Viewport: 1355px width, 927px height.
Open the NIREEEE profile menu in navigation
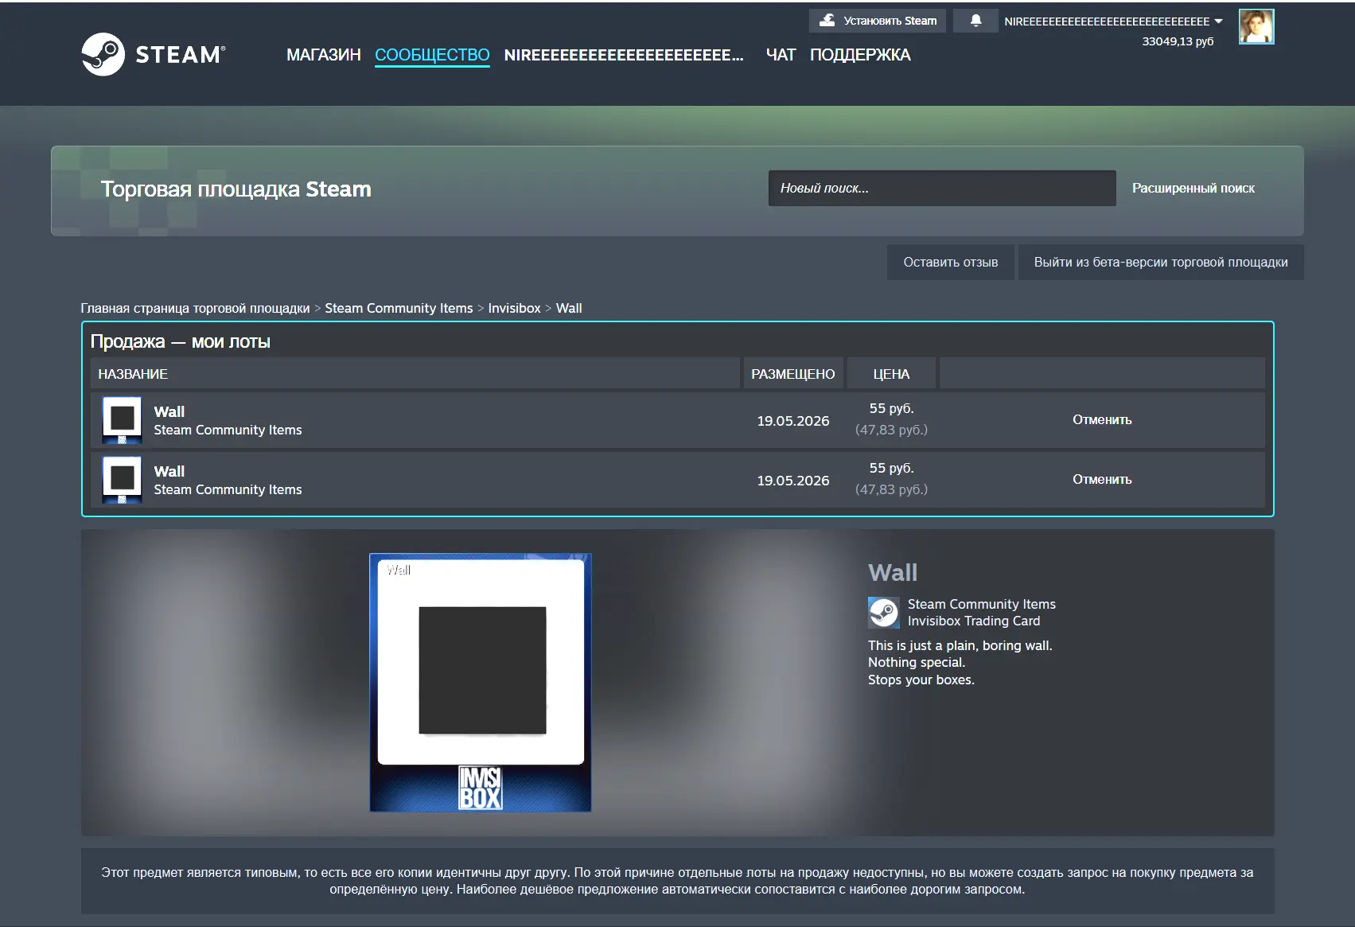[x=624, y=55]
